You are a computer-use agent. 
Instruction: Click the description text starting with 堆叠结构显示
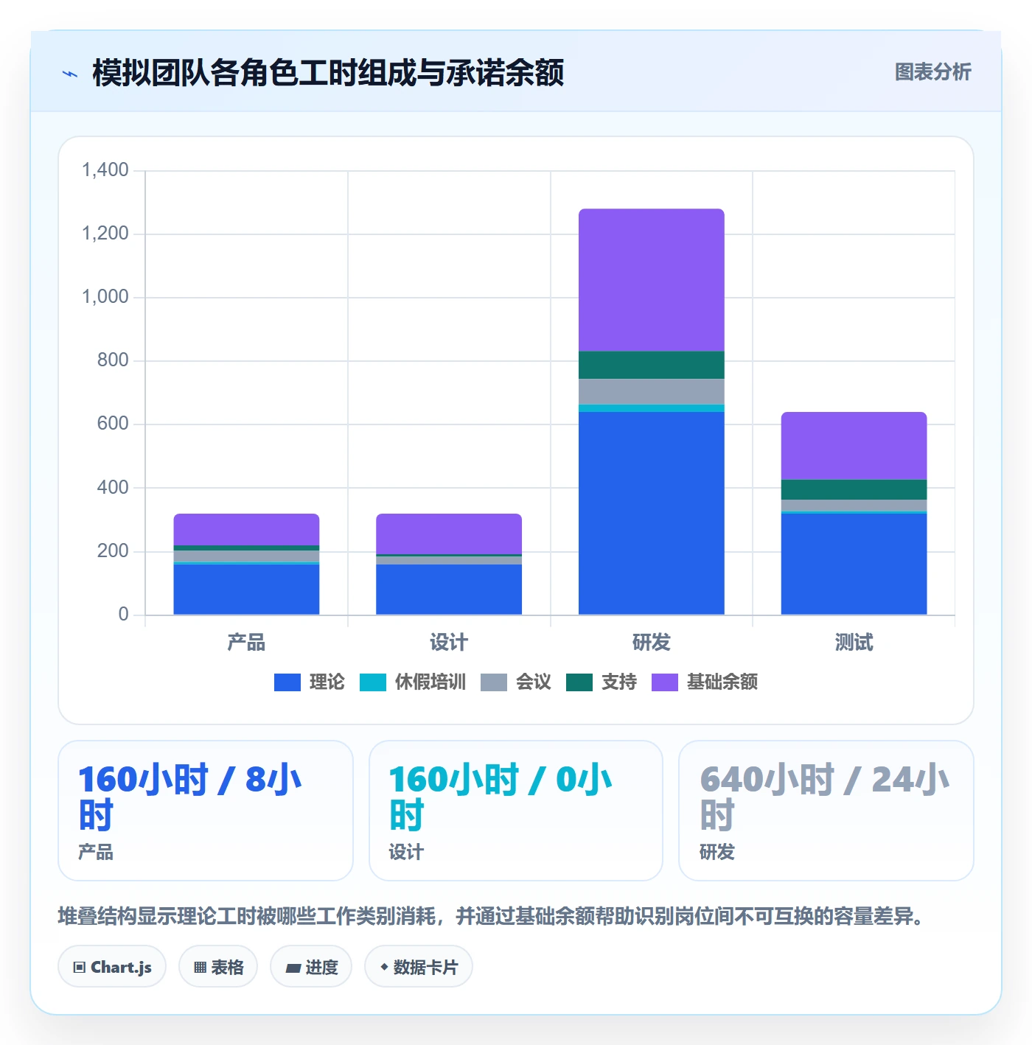pos(491,917)
